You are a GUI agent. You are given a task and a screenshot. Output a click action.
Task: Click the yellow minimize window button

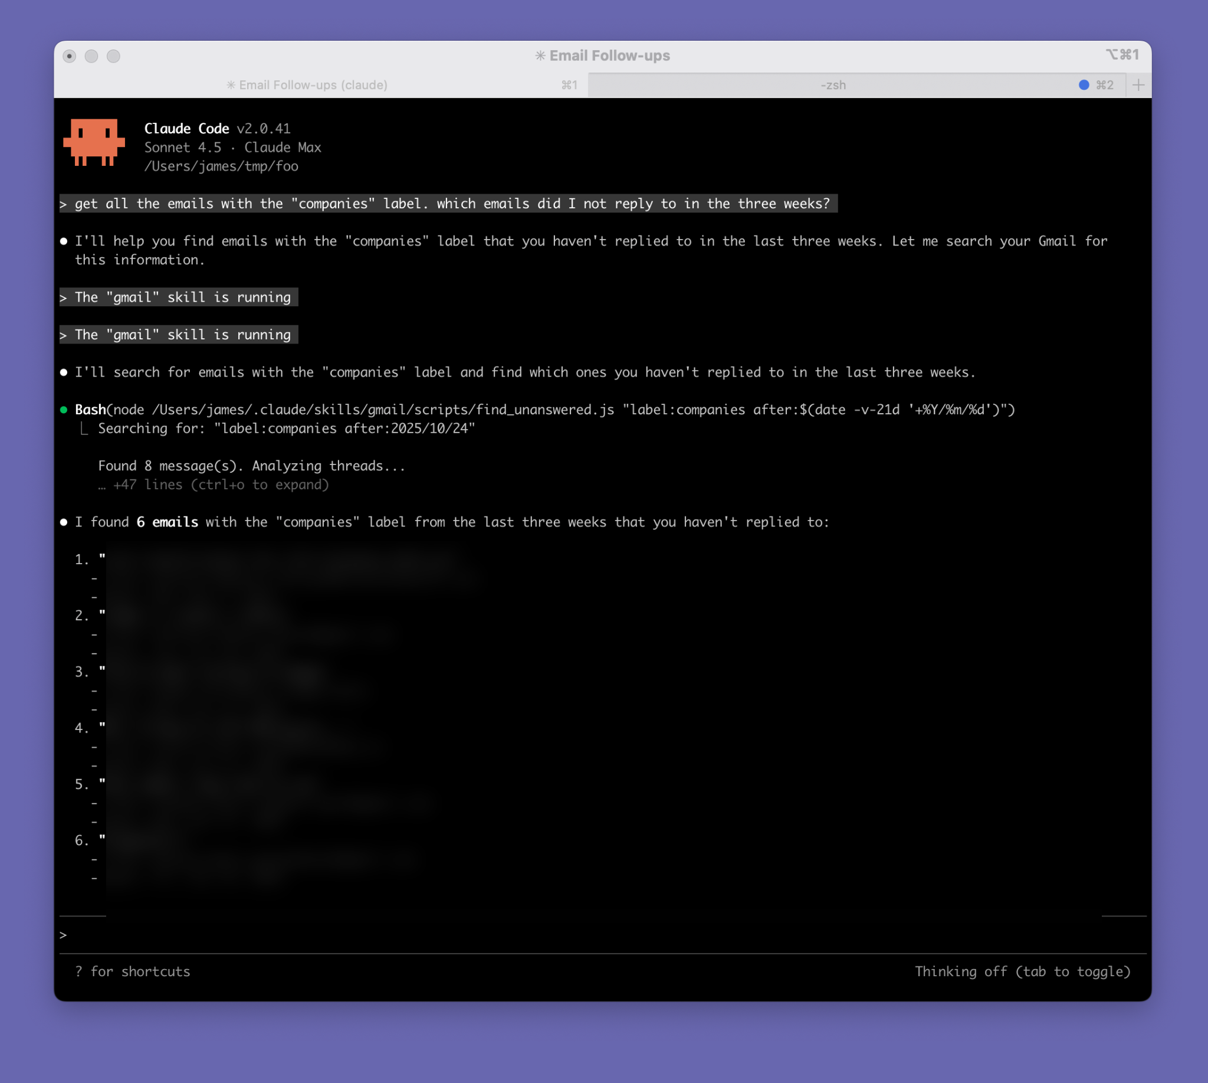(x=91, y=56)
